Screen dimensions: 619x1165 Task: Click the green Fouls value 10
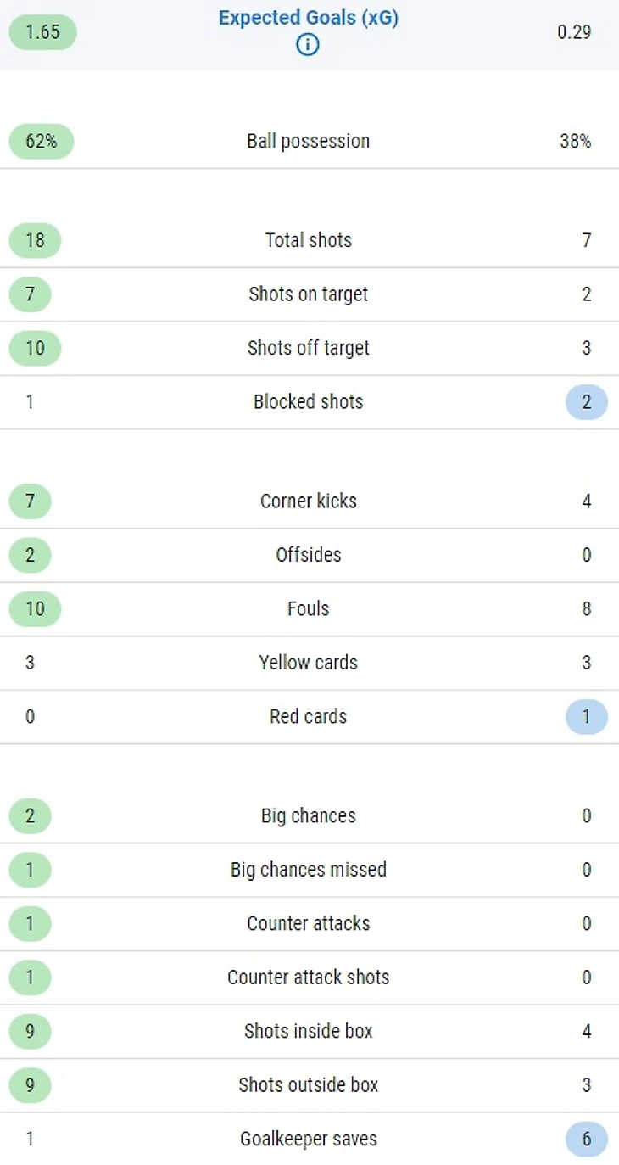pyautogui.click(x=35, y=608)
